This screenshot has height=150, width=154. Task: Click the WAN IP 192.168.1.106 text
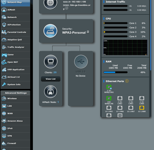coord(79,2)
